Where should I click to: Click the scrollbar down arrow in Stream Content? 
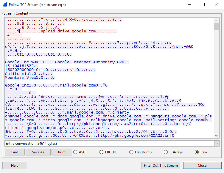tap(217, 135)
